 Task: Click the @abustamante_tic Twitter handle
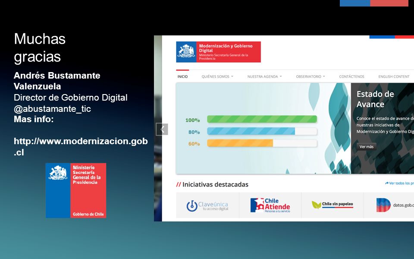[x=52, y=109]
